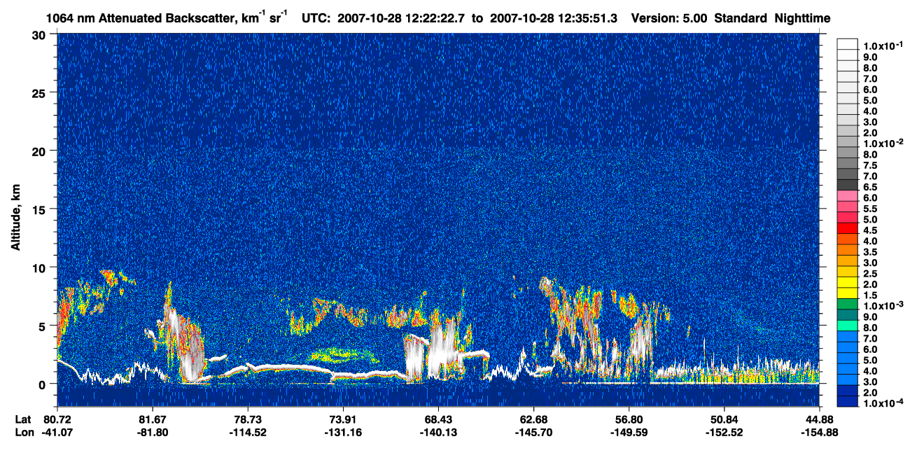
Task: Click the colorbar label "7.5"
Action: [870, 165]
